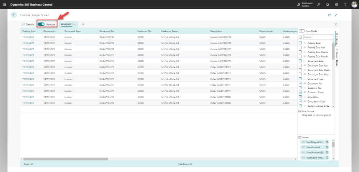Focus the column Search input field
The height and width of the screenshot is (172, 359).
click(318, 37)
